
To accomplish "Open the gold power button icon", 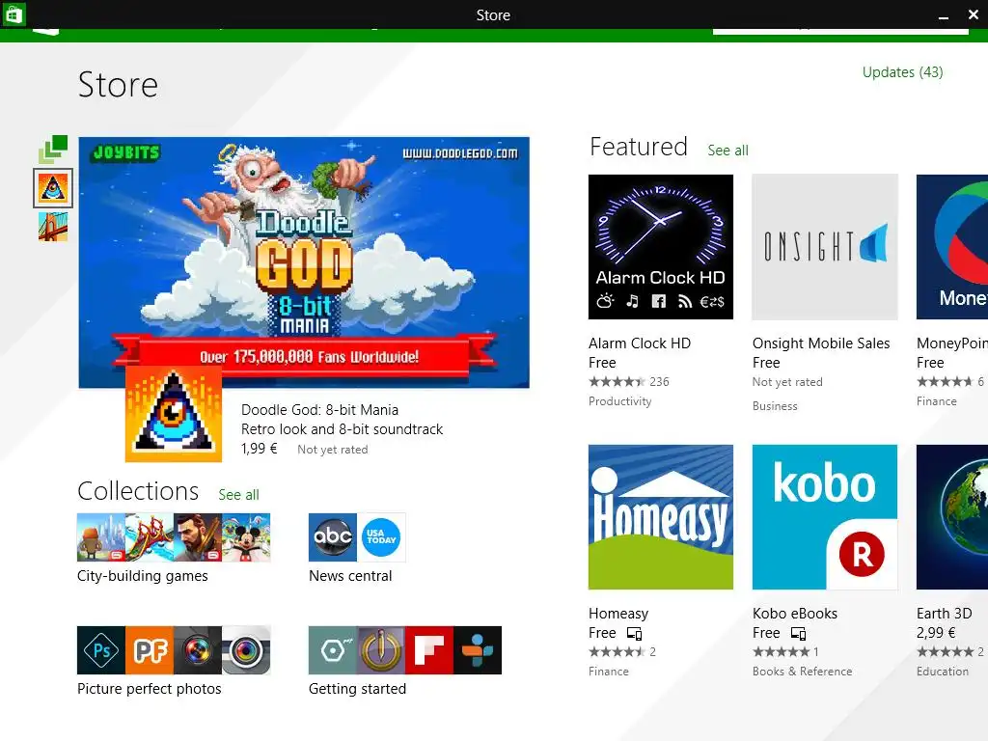I will click(x=381, y=650).
